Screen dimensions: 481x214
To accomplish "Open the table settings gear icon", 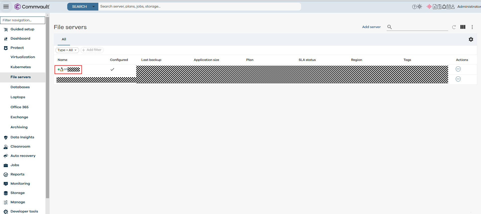I will (x=471, y=39).
